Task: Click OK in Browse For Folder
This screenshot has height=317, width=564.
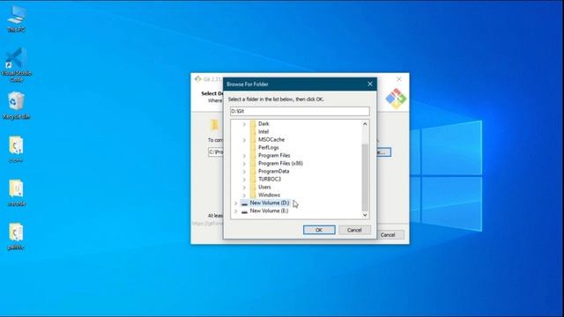Action: pyautogui.click(x=319, y=230)
